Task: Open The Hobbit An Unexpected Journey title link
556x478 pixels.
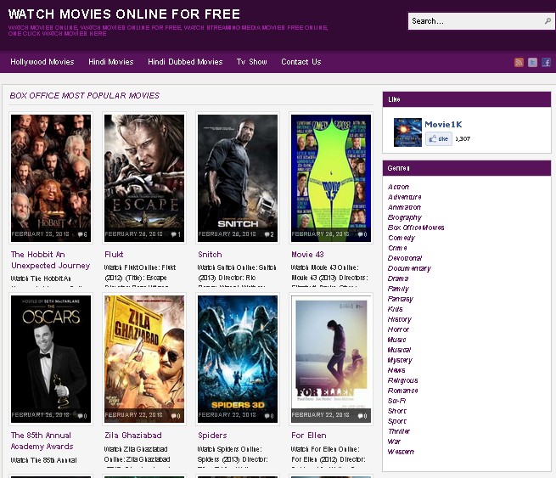Action: [x=50, y=260]
